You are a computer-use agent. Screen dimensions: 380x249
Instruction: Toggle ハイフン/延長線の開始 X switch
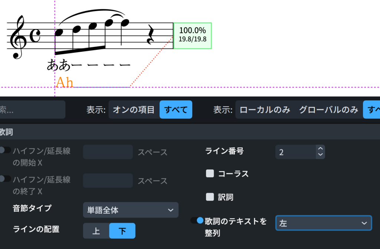point(5,150)
